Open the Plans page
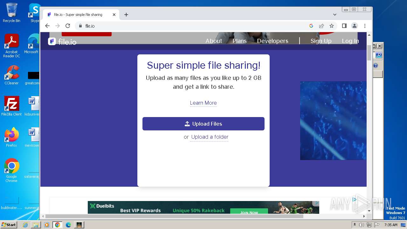 239,41
